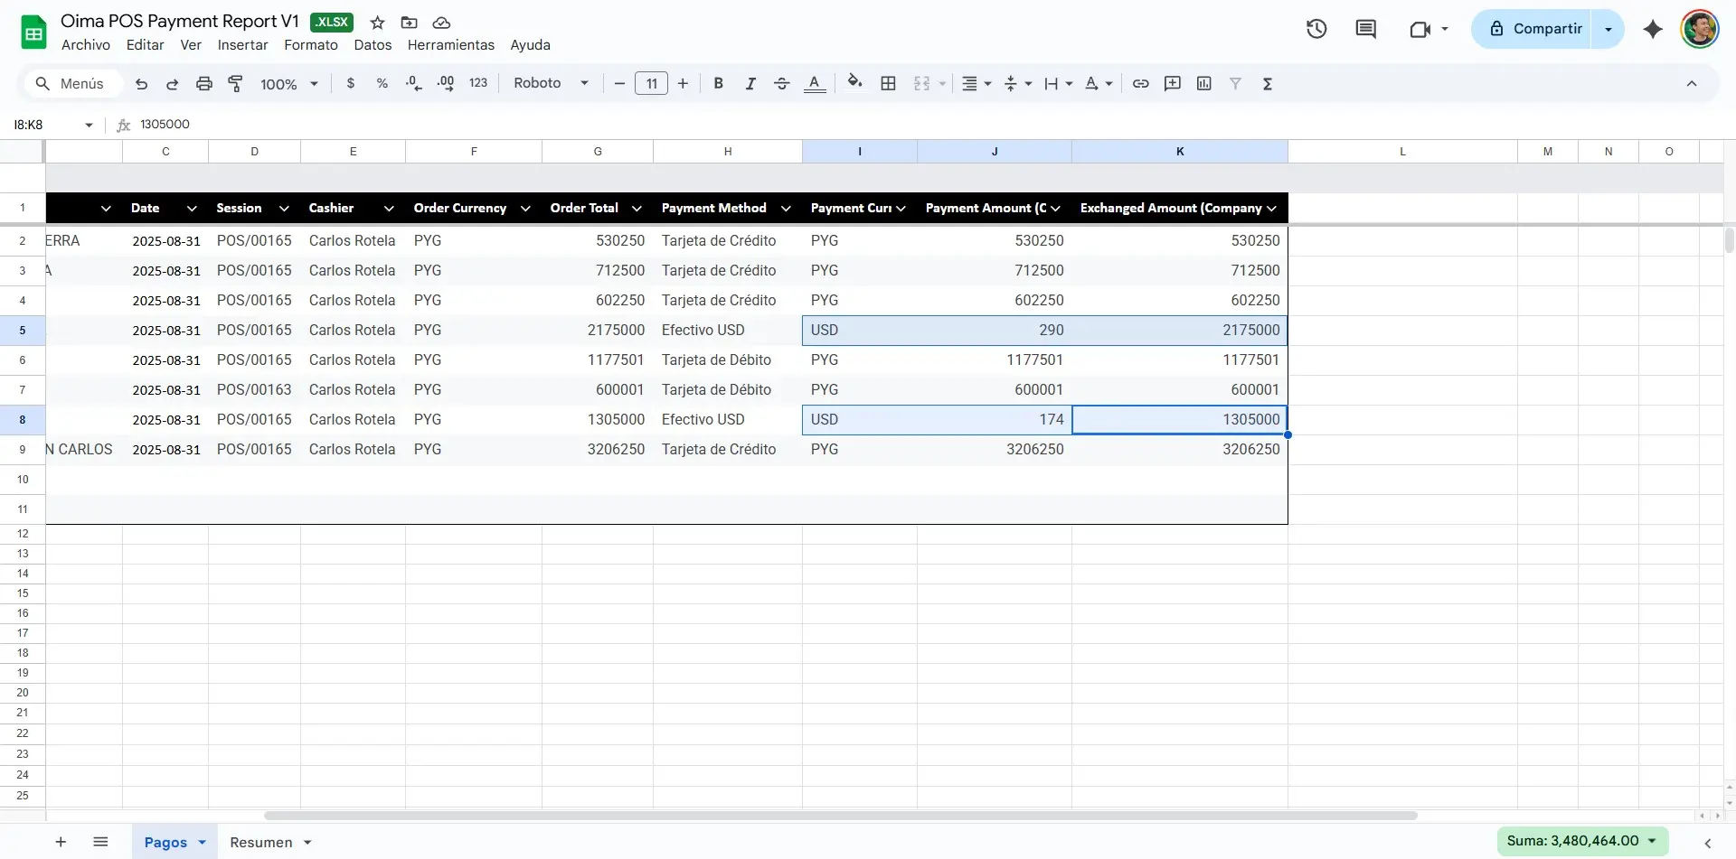
Task: Open cell borders options
Action: (x=888, y=83)
